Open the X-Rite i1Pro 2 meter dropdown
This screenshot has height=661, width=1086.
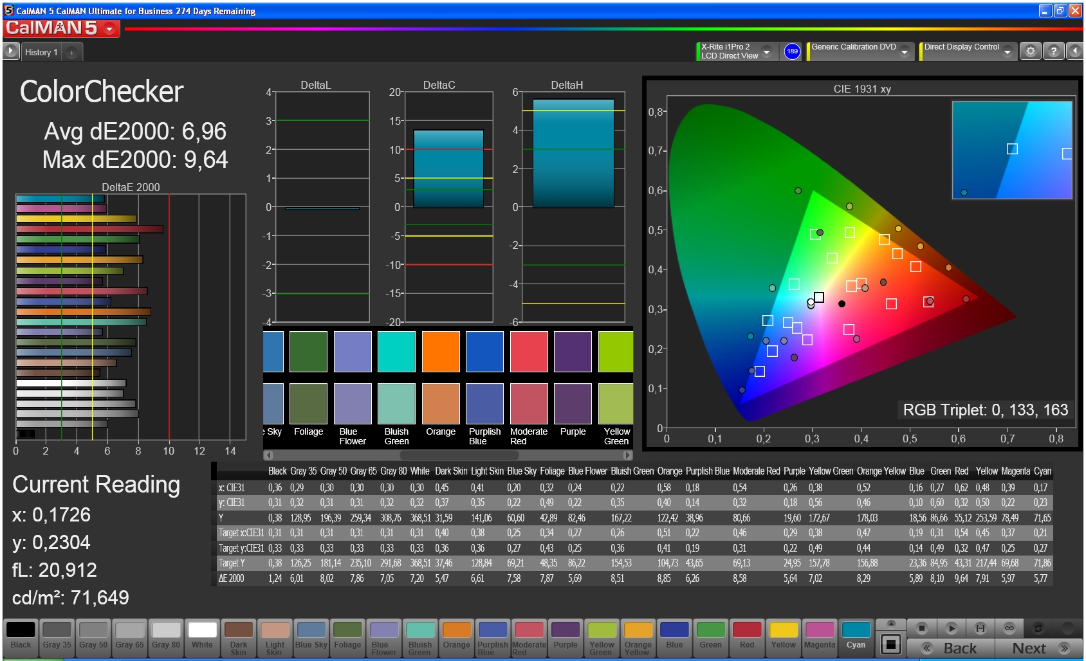click(766, 51)
